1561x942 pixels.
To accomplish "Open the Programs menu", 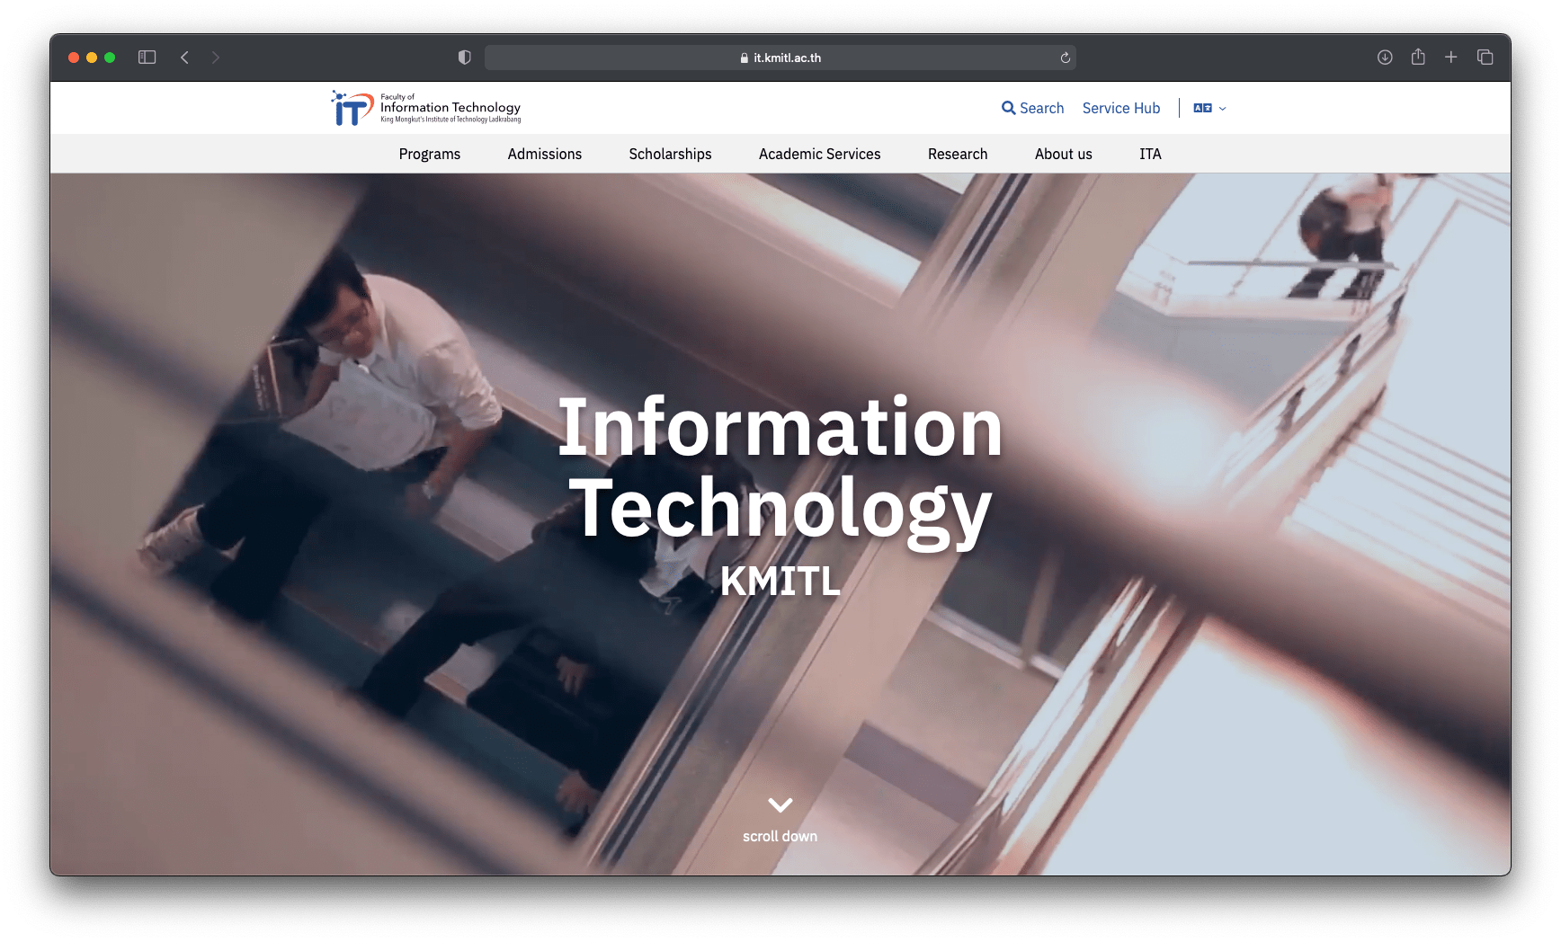I will (x=429, y=154).
